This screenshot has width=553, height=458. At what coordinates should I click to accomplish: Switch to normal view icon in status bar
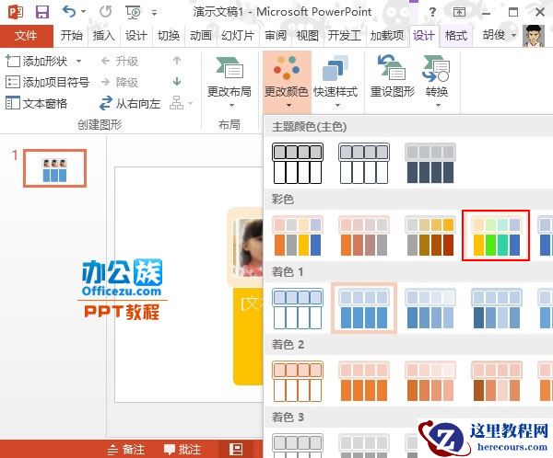point(236,449)
